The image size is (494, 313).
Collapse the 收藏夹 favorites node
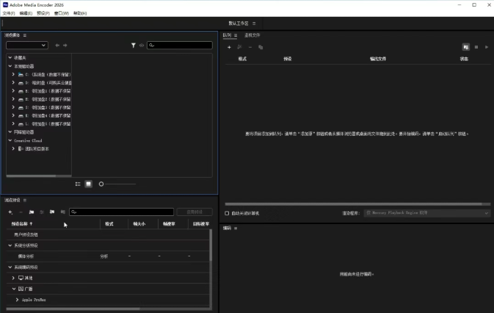pyautogui.click(x=10, y=58)
